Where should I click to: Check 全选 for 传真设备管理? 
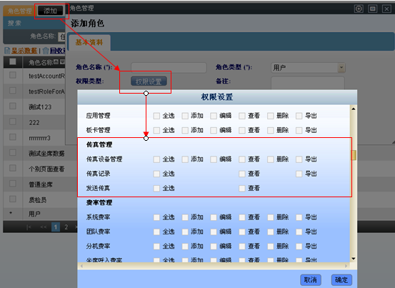(156, 159)
